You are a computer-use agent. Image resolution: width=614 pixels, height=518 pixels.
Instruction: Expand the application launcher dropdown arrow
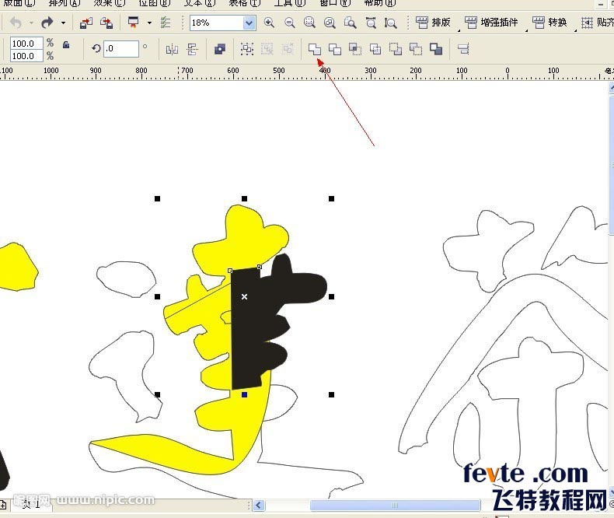(x=149, y=23)
